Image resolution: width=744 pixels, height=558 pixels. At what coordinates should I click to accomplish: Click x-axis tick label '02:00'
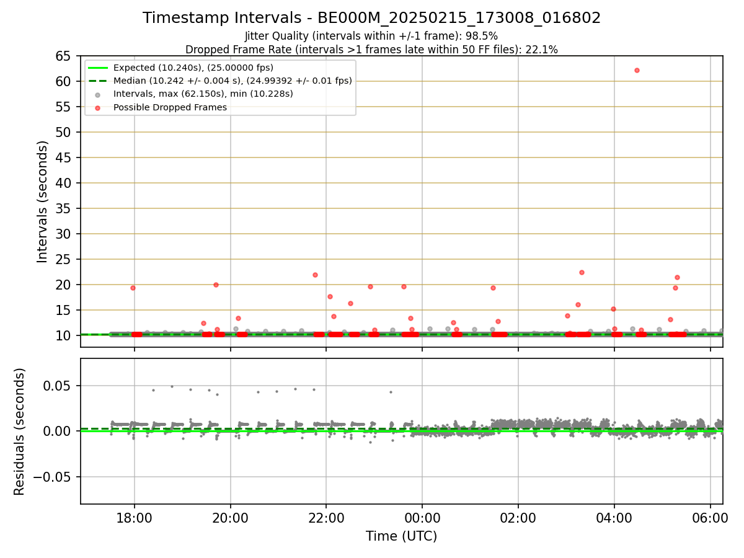518,517
